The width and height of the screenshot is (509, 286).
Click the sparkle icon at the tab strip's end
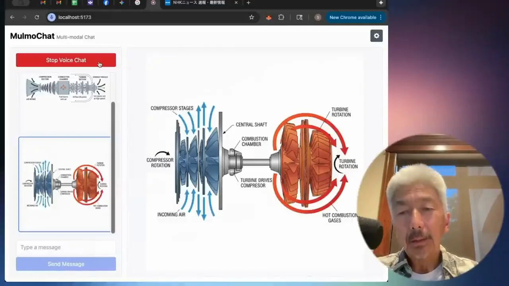(x=381, y=3)
